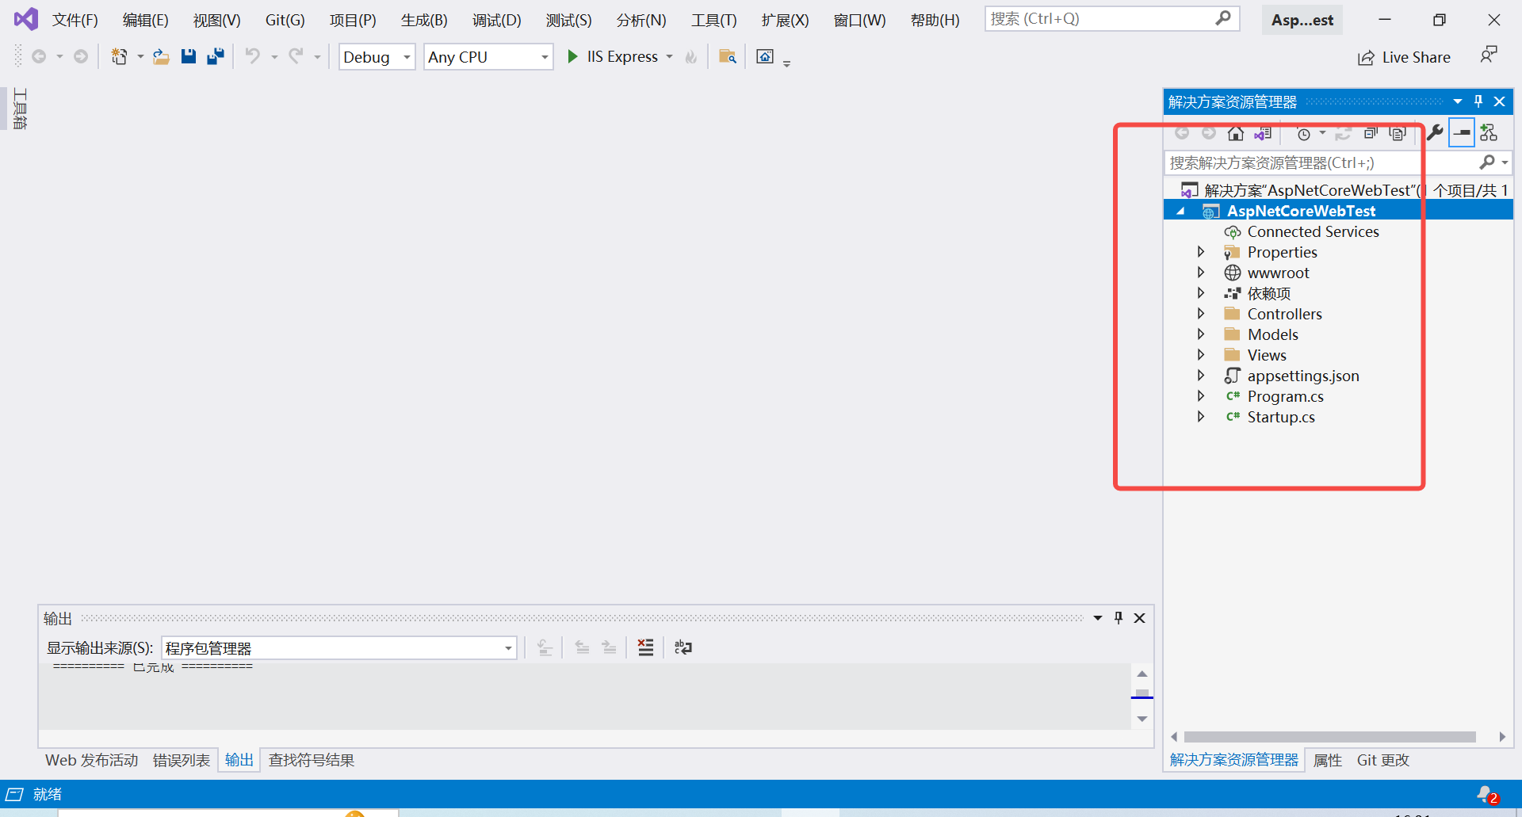This screenshot has width=1522, height=817.
Task: Select Connected Services node
Action: click(1313, 231)
